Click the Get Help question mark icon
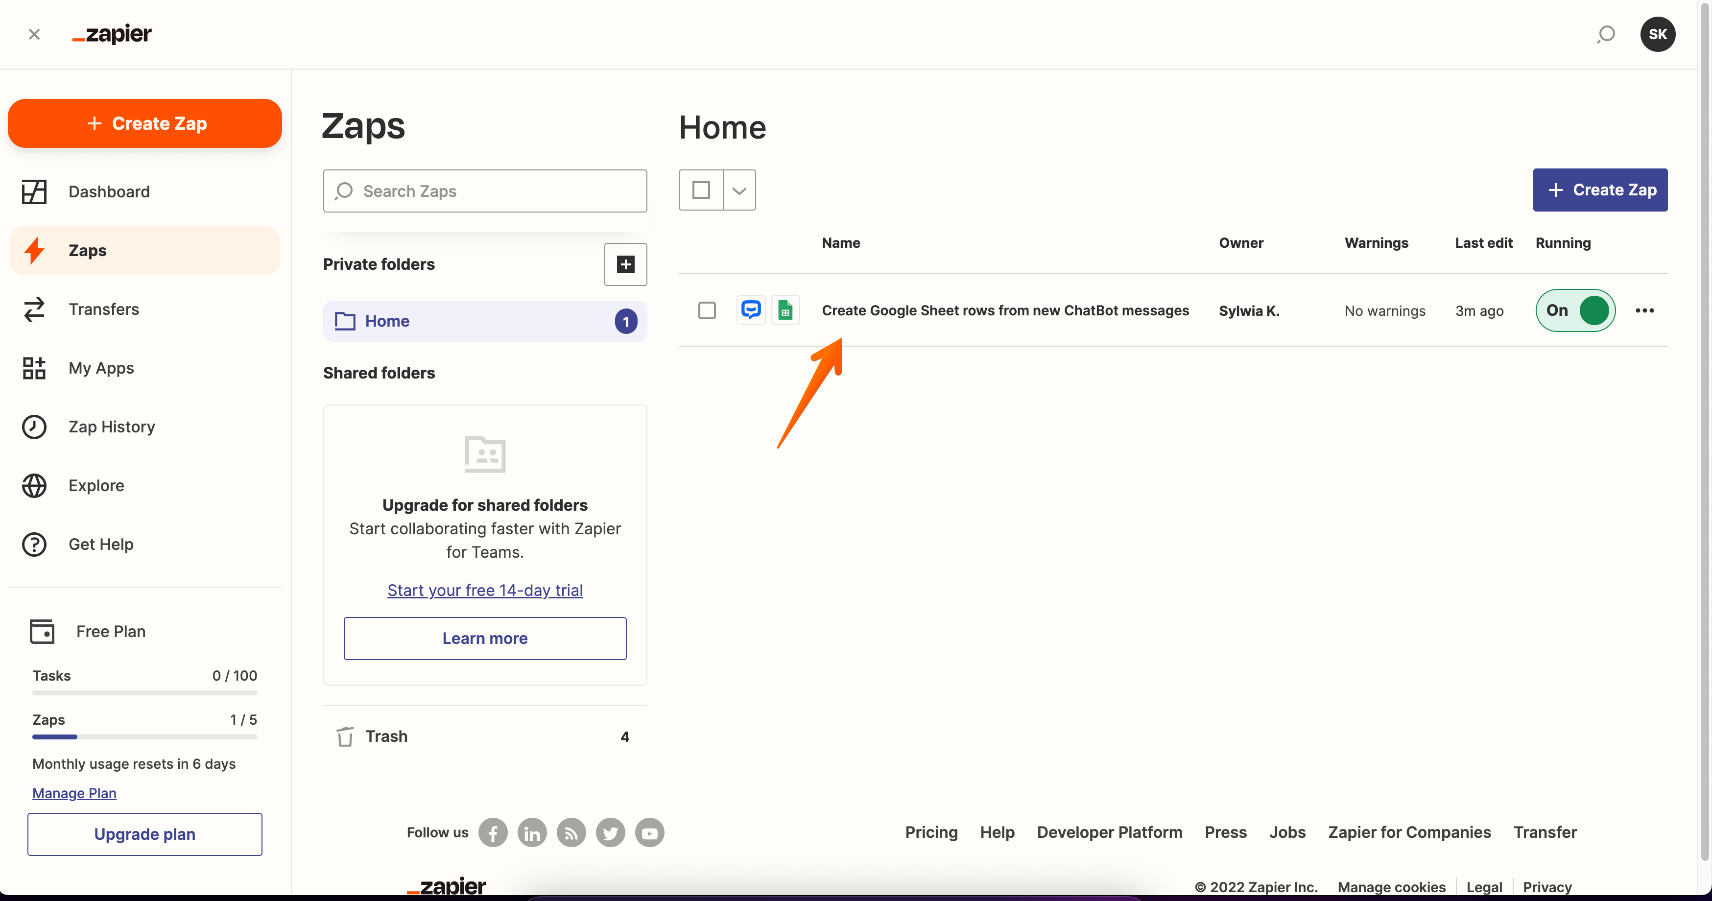Viewport: 1712px width, 901px height. (34, 544)
